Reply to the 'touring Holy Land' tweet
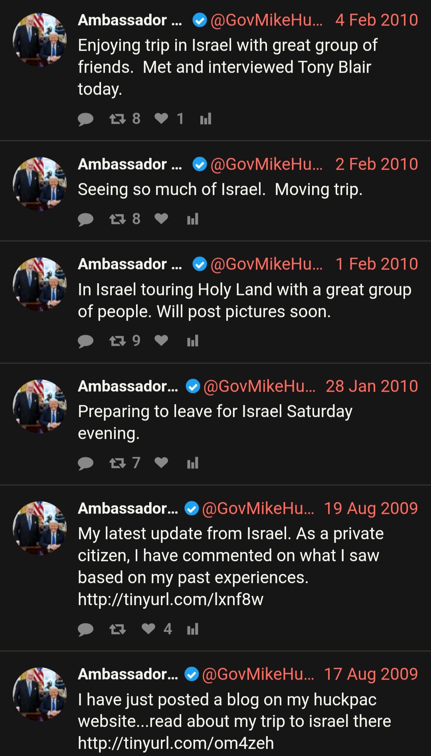Viewport: 431px width, 756px height. tap(85, 341)
